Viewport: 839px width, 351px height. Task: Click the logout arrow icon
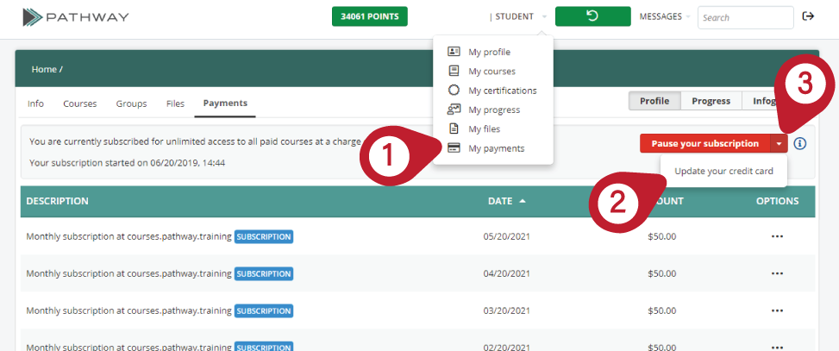tap(808, 16)
